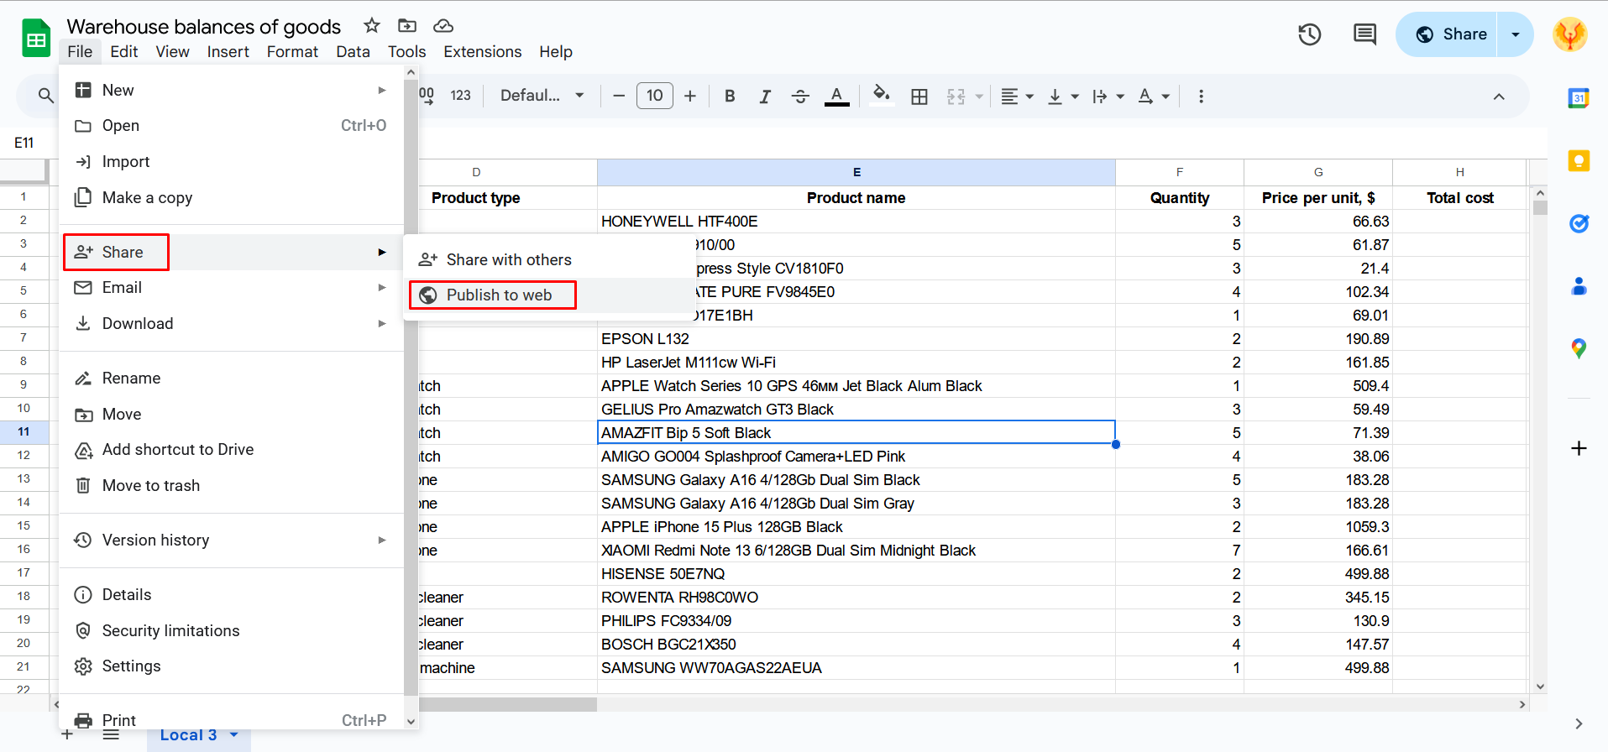Open Google Tasks side panel icon
1608x752 pixels.
click(x=1579, y=223)
